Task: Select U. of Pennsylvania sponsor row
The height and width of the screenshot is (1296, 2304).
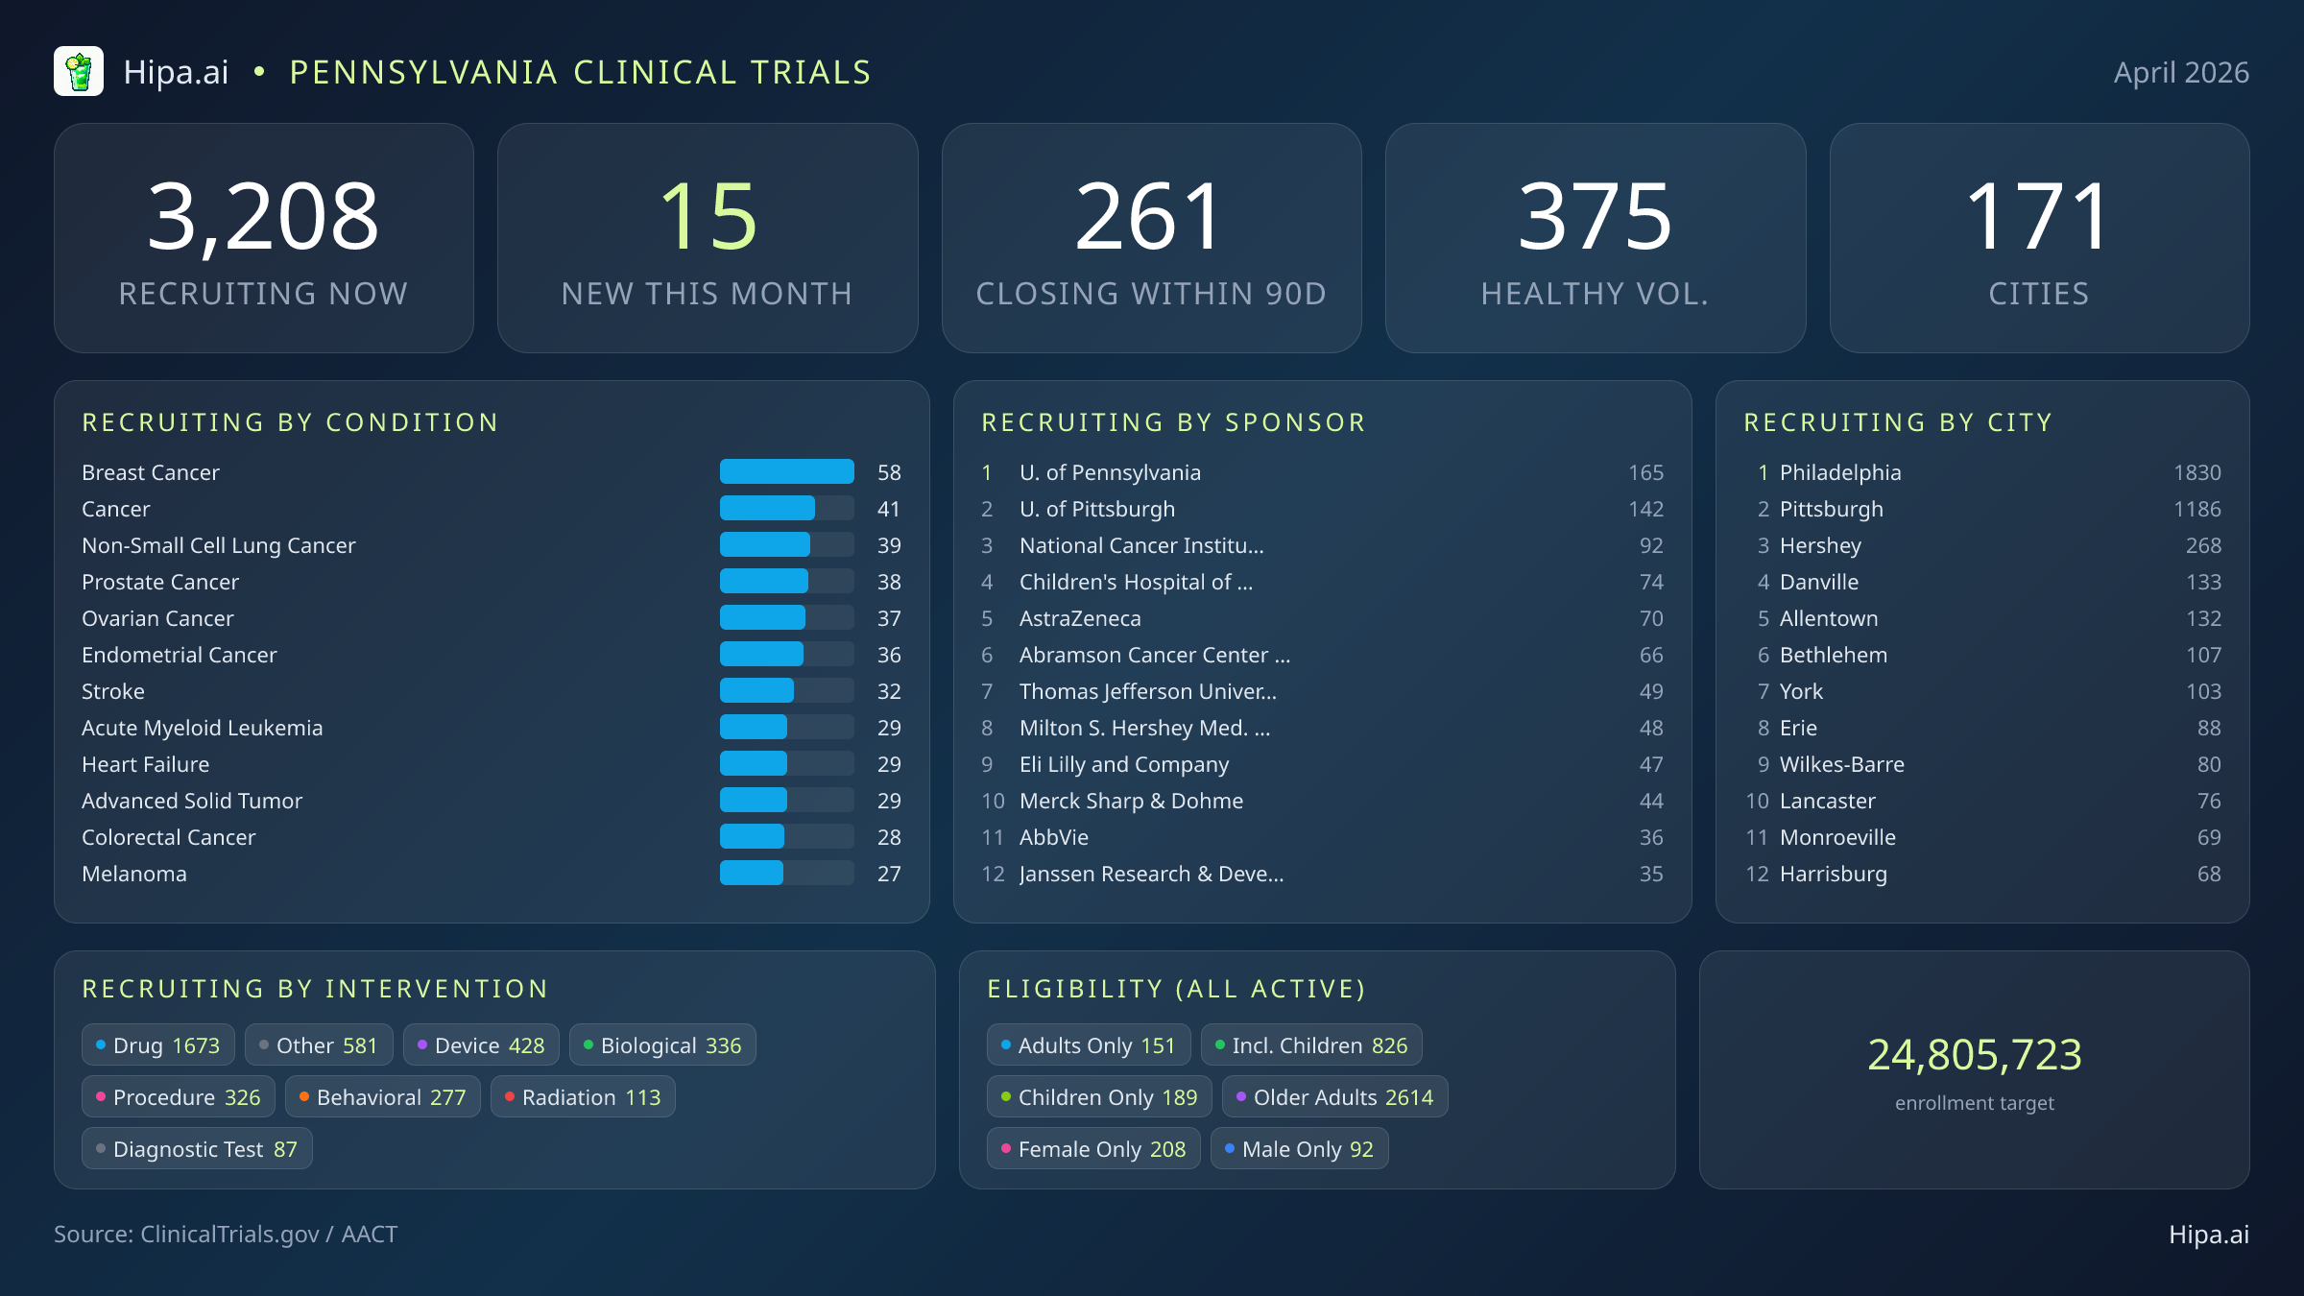Action: pyautogui.click(x=1321, y=472)
